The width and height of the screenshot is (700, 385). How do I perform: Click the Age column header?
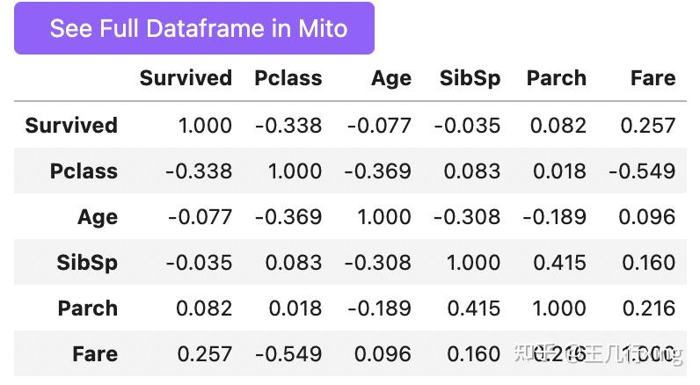coord(390,78)
